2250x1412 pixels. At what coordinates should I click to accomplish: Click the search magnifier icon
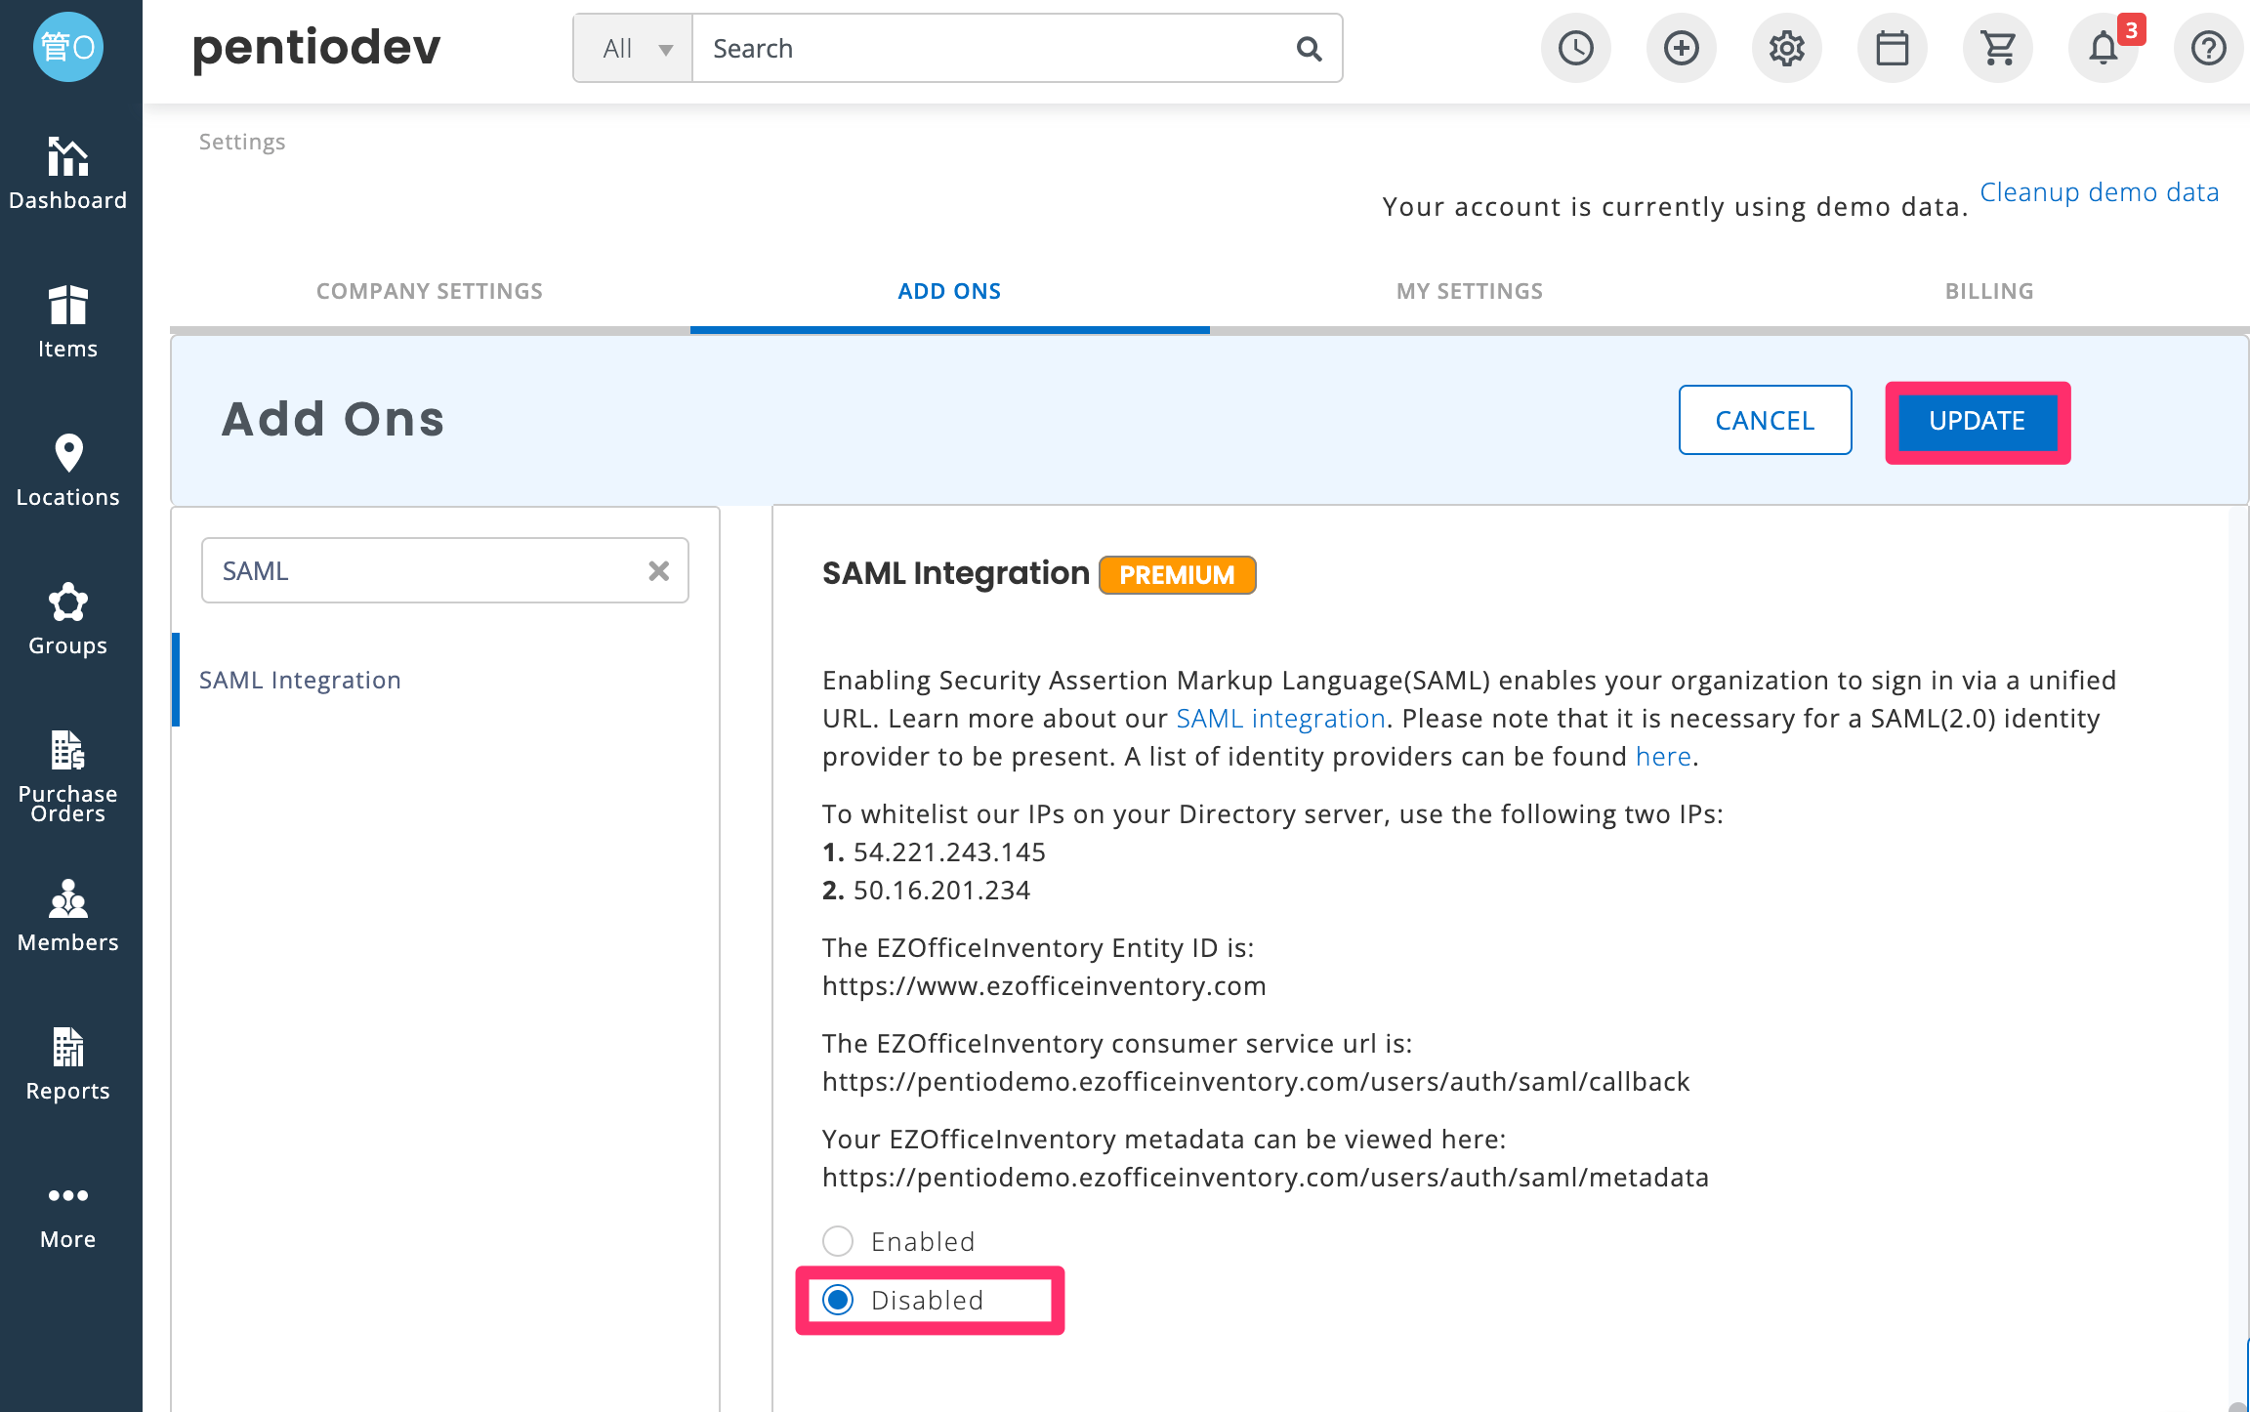tap(1309, 49)
